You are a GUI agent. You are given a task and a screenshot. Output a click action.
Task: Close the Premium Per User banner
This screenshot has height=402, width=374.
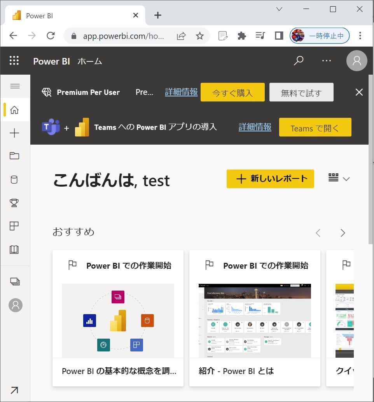point(359,92)
